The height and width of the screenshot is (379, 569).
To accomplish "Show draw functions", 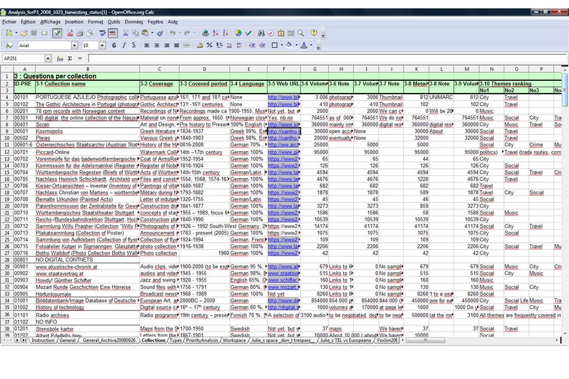I will [x=248, y=33].
